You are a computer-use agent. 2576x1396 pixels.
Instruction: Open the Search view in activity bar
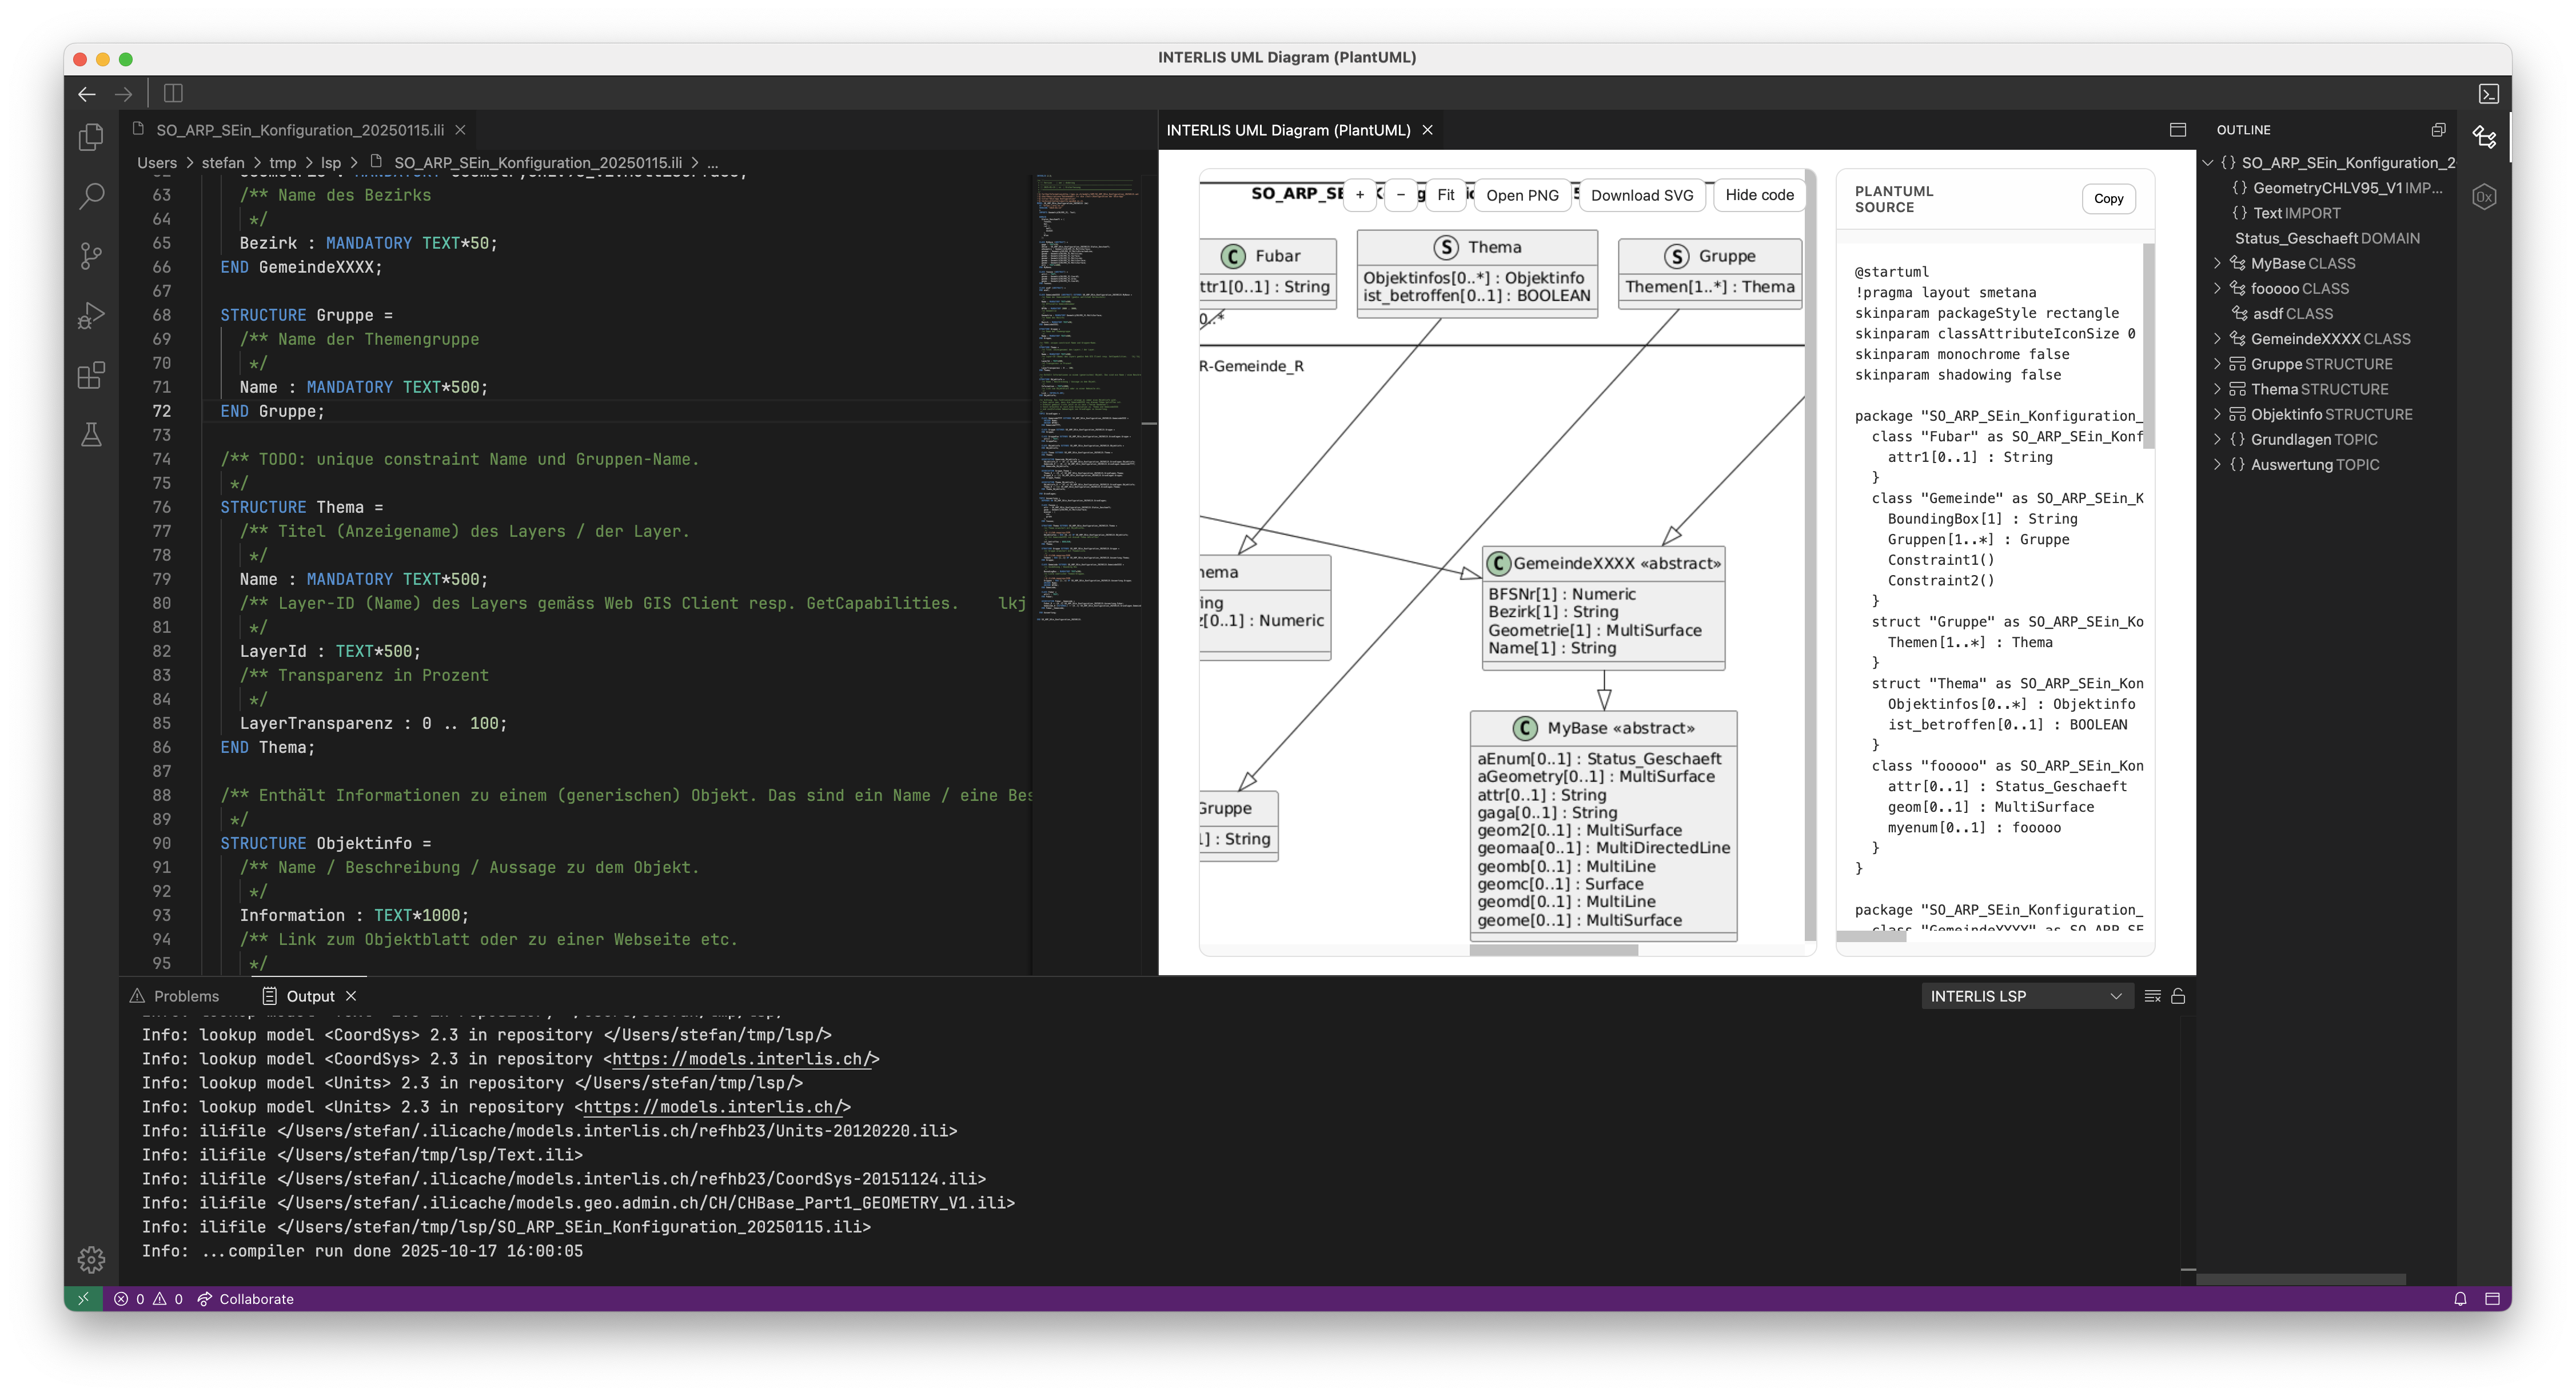[91, 195]
